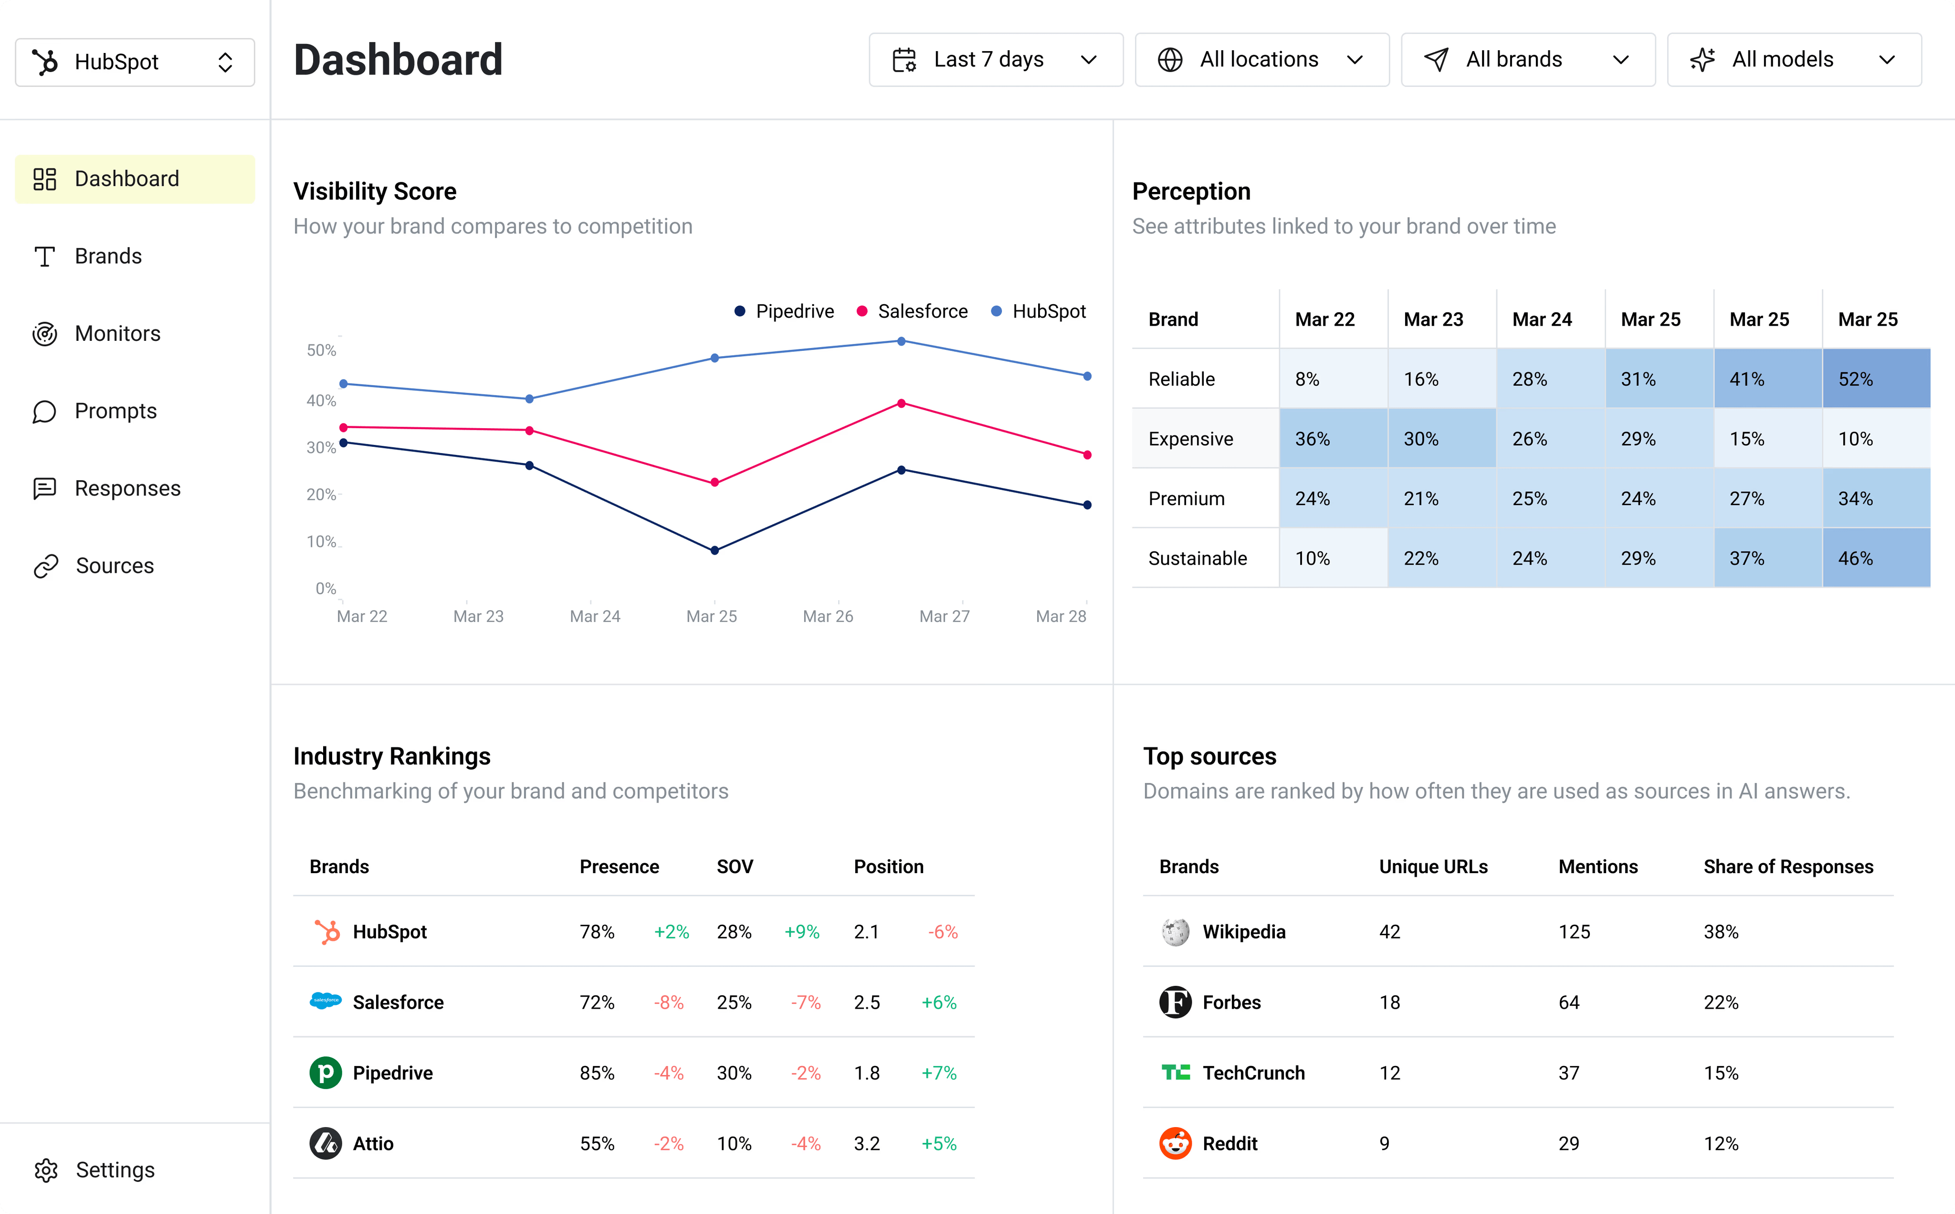1955x1214 pixels.
Task: Click the Prompts chat bubble icon
Action: click(45, 411)
